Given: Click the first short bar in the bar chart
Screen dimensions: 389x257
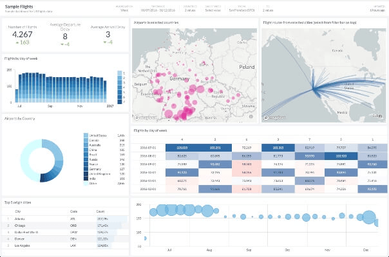Looking at the screenshot, I should pyautogui.click(x=17, y=96).
